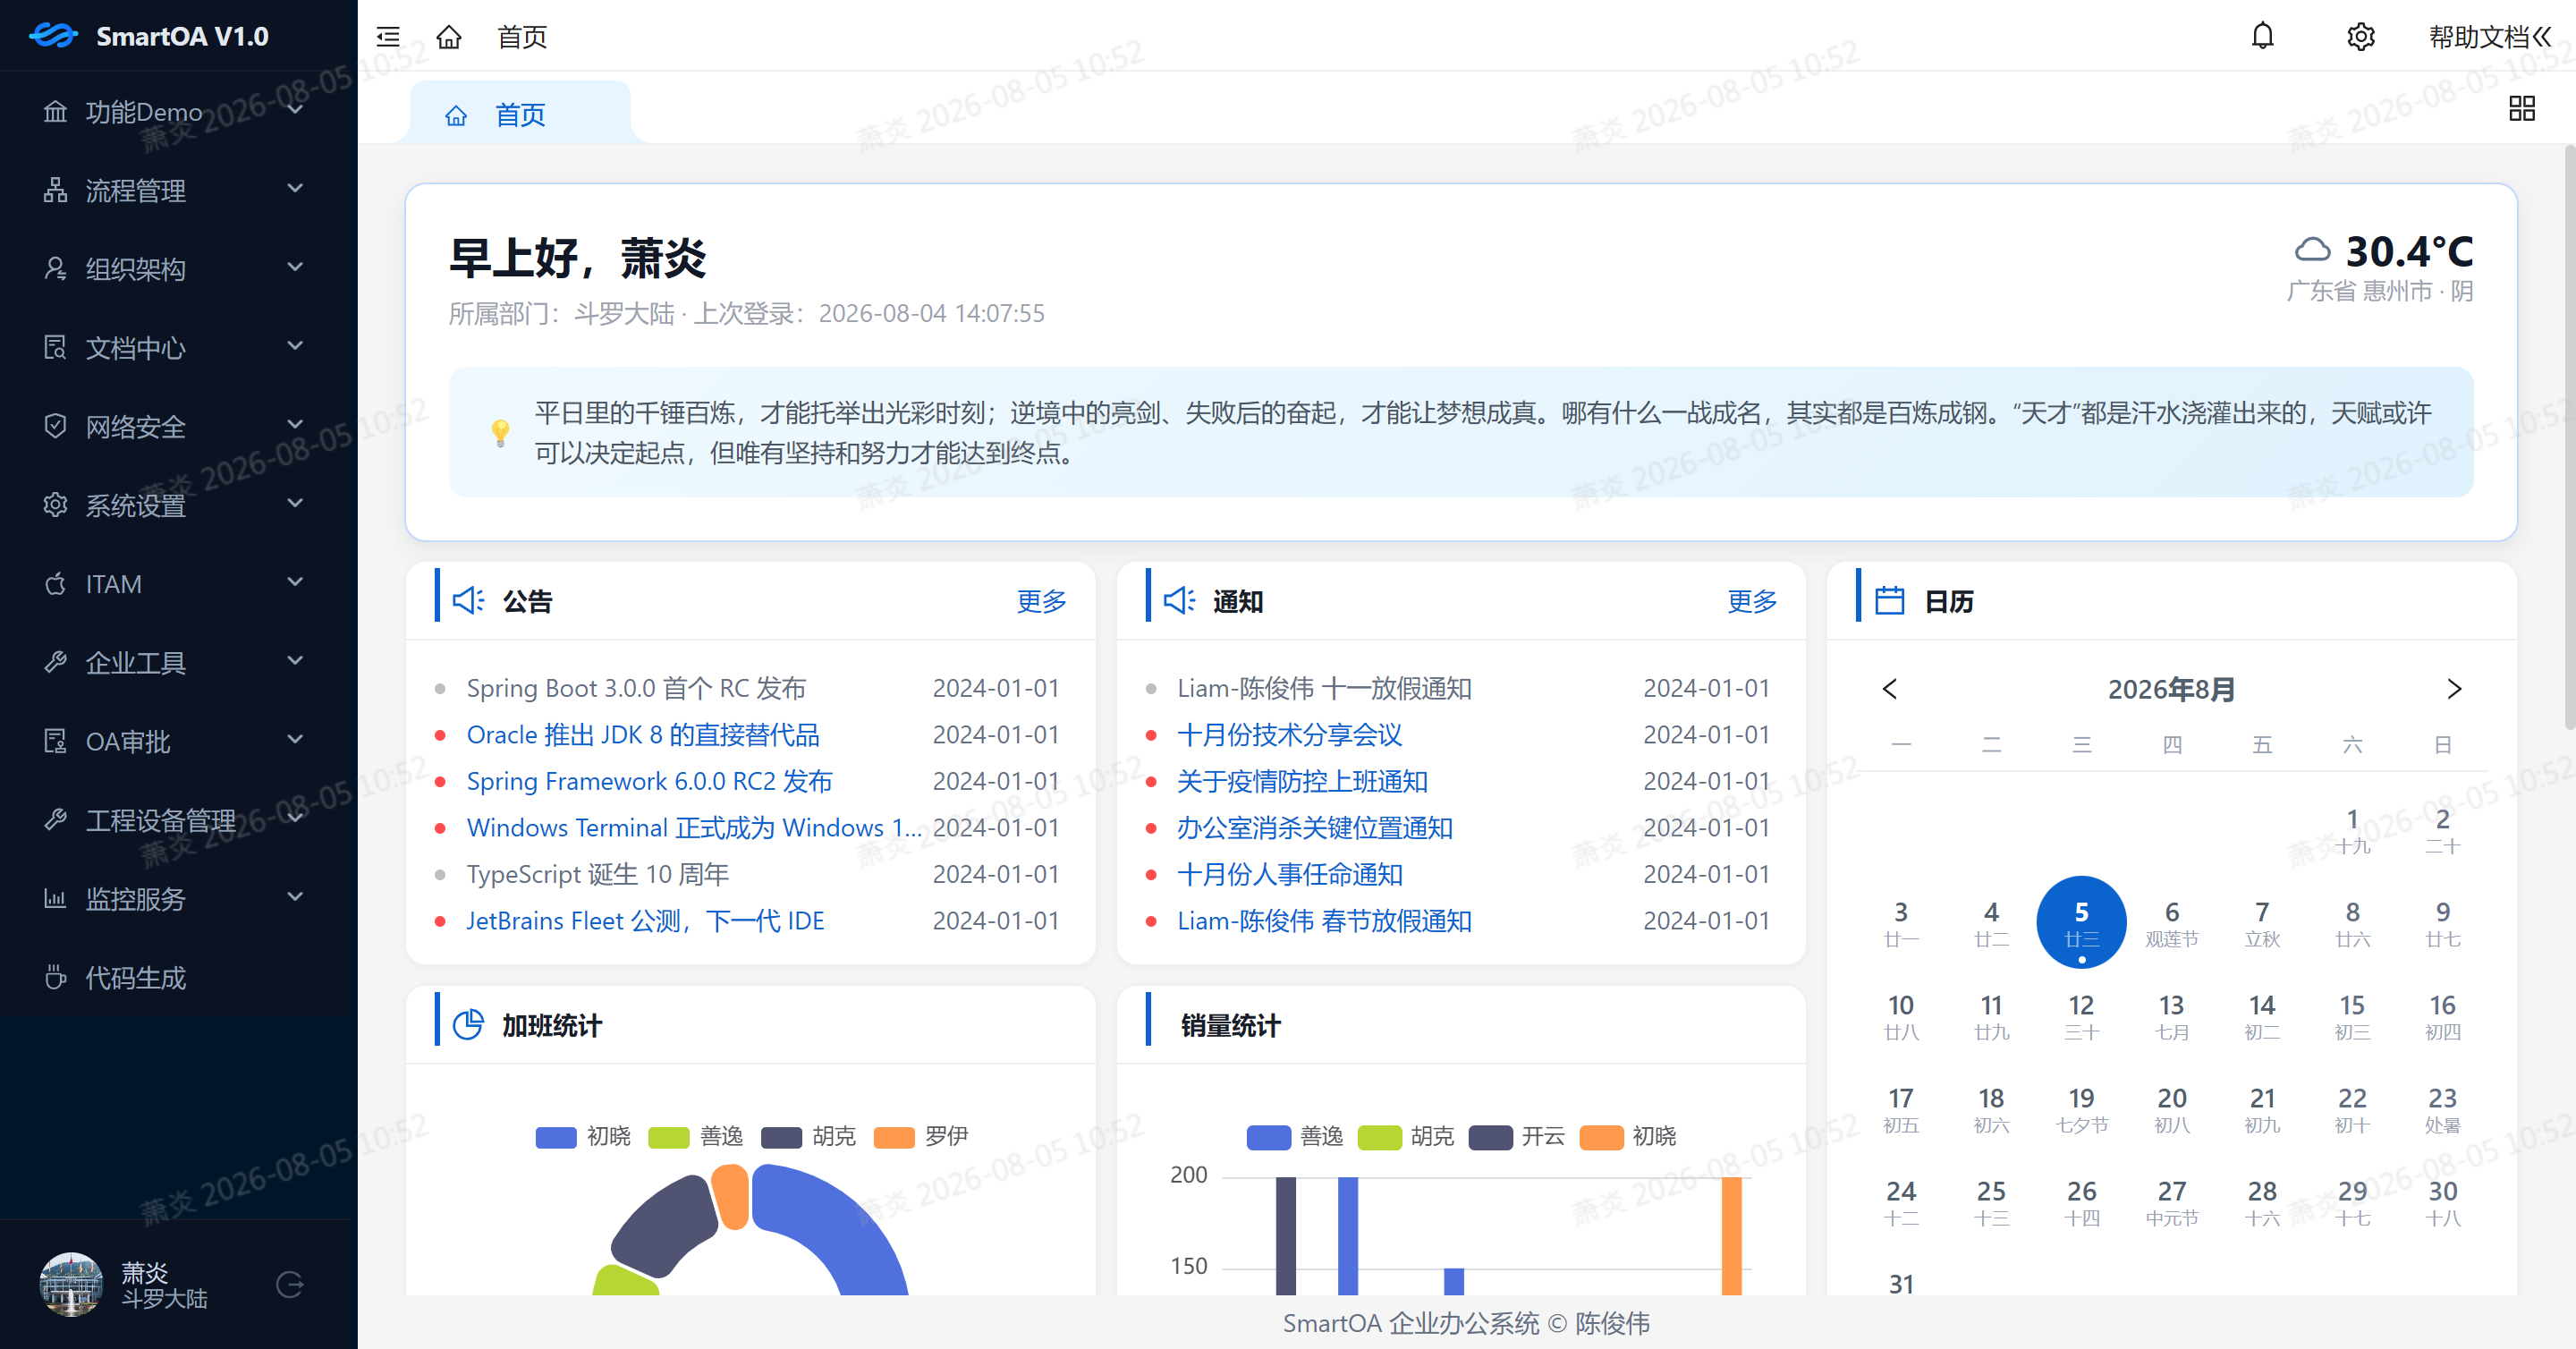Expand the ITAM submenu arrow
2576x1349 pixels.
click(x=295, y=582)
